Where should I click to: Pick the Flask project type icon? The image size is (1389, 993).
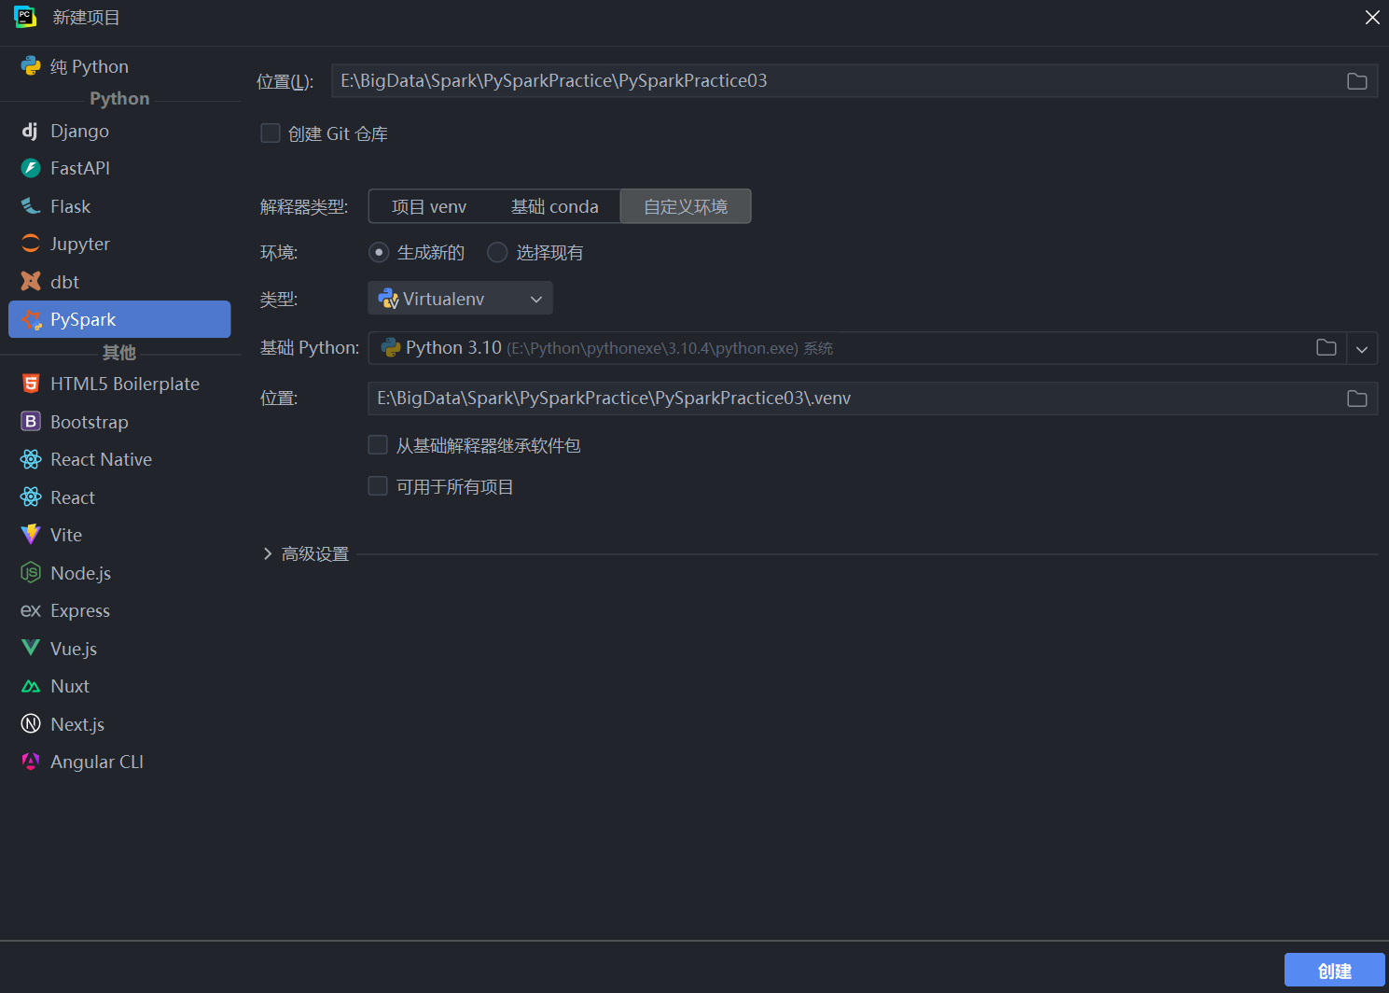coord(31,206)
